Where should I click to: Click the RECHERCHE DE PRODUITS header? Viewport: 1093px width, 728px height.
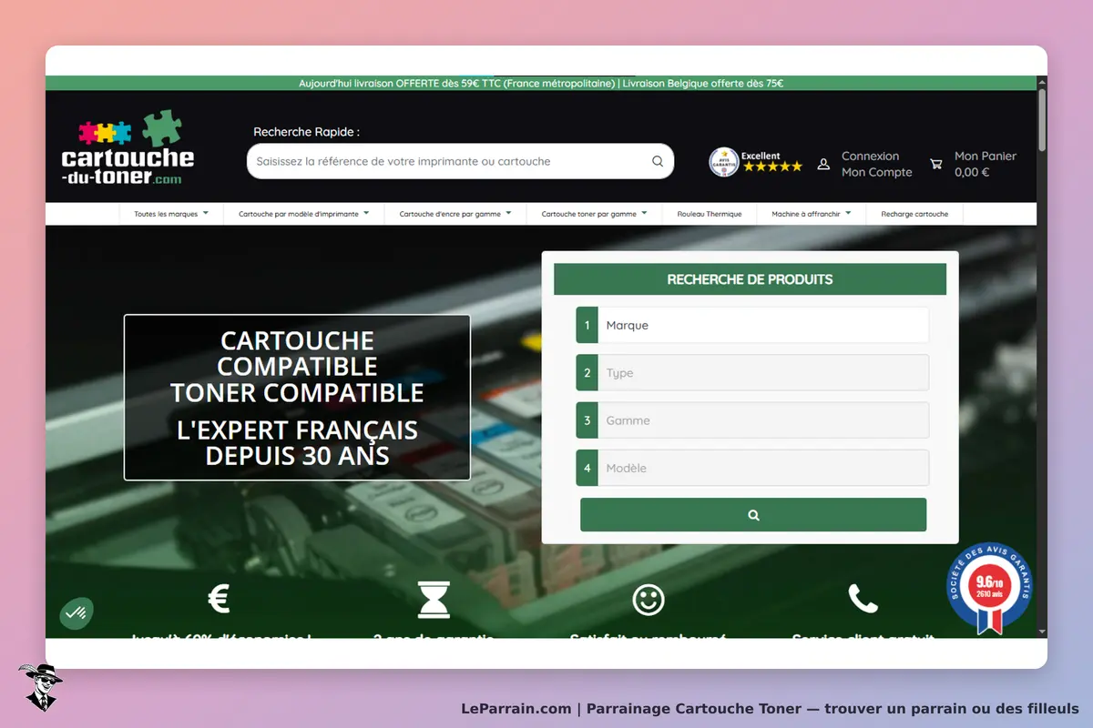click(x=750, y=279)
